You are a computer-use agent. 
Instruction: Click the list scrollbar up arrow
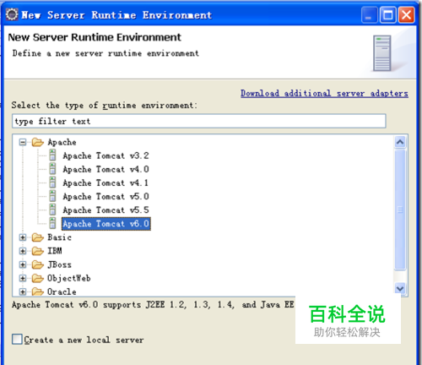click(400, 142)
